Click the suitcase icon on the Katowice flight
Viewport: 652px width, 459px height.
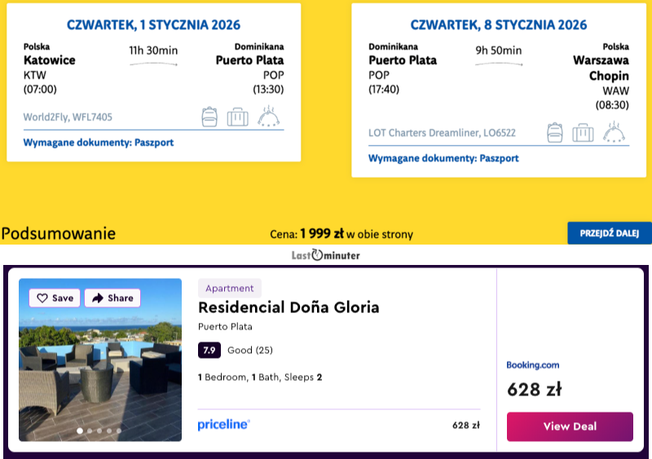tap(237, 117)
